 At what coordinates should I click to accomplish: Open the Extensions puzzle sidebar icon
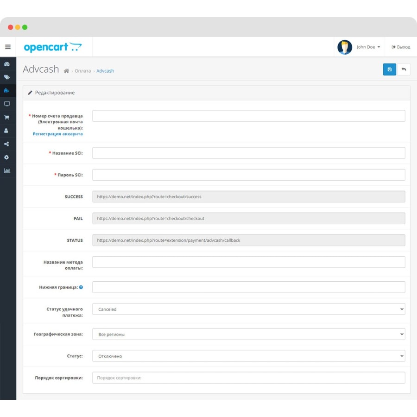(x=6, y=91)
